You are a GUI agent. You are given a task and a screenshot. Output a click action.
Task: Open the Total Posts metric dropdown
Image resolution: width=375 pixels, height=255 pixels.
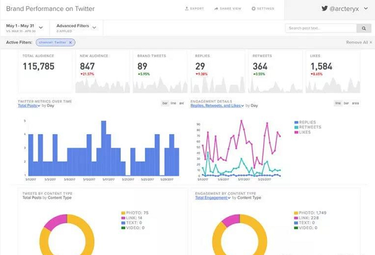click(x=29, y=105)
